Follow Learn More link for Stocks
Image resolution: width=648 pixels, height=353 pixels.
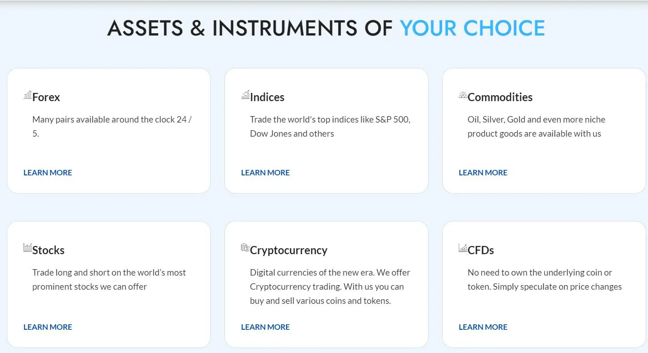click(48, 327)
